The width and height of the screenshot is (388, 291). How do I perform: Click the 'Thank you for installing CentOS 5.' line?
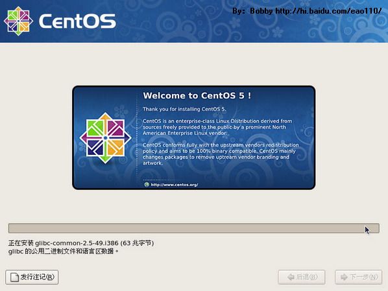(x=184, y=109)
